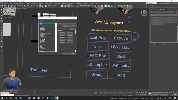The width and height of the screenshot is (178, 100).
Task: Toggle Window/Crossing selection mode
Action: tap(34, 6)
